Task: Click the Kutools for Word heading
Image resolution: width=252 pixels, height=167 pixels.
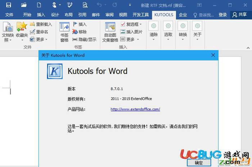Action: tap(98, 71)
